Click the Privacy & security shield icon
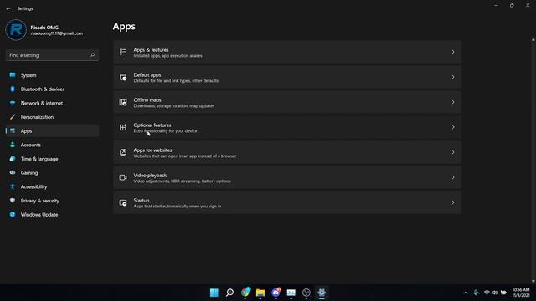The width and height of the screenshot is (536, 301). pos(13,201)
